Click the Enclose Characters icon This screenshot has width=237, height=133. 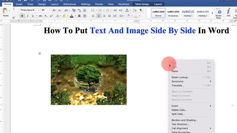(85, 16)
